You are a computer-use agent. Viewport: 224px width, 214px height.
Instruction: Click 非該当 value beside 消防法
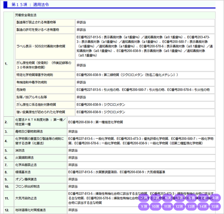73,150
